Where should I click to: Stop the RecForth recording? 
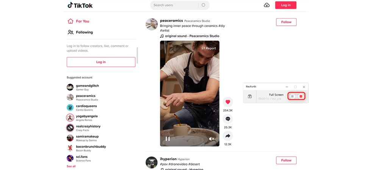301,96
